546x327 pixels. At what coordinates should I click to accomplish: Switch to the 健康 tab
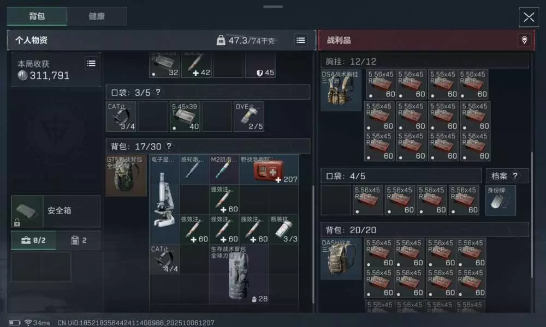coord(97,16)
